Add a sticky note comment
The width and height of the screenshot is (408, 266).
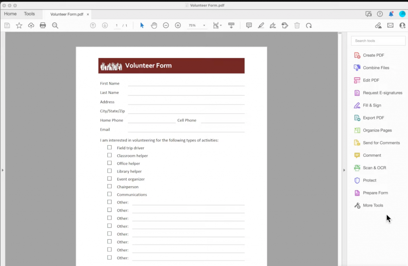click(x=249, y=25)
